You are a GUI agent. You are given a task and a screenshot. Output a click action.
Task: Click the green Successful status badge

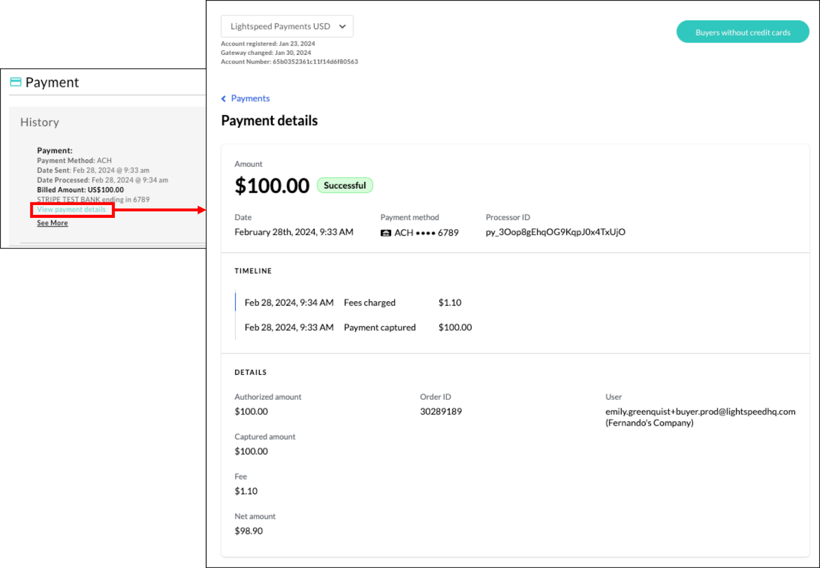click(344, 186)
